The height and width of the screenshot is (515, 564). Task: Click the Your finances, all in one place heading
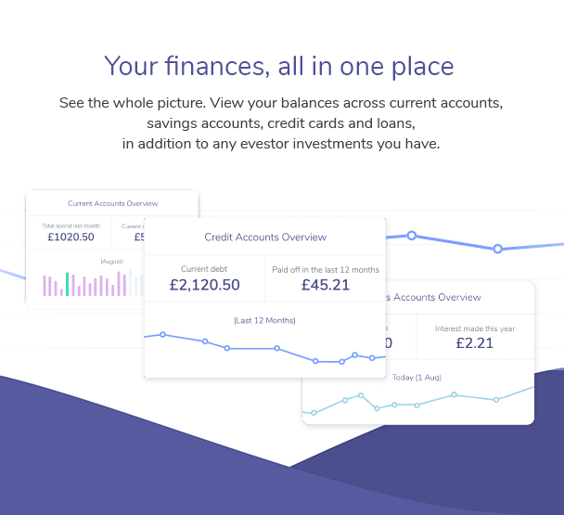coord(279,66)
